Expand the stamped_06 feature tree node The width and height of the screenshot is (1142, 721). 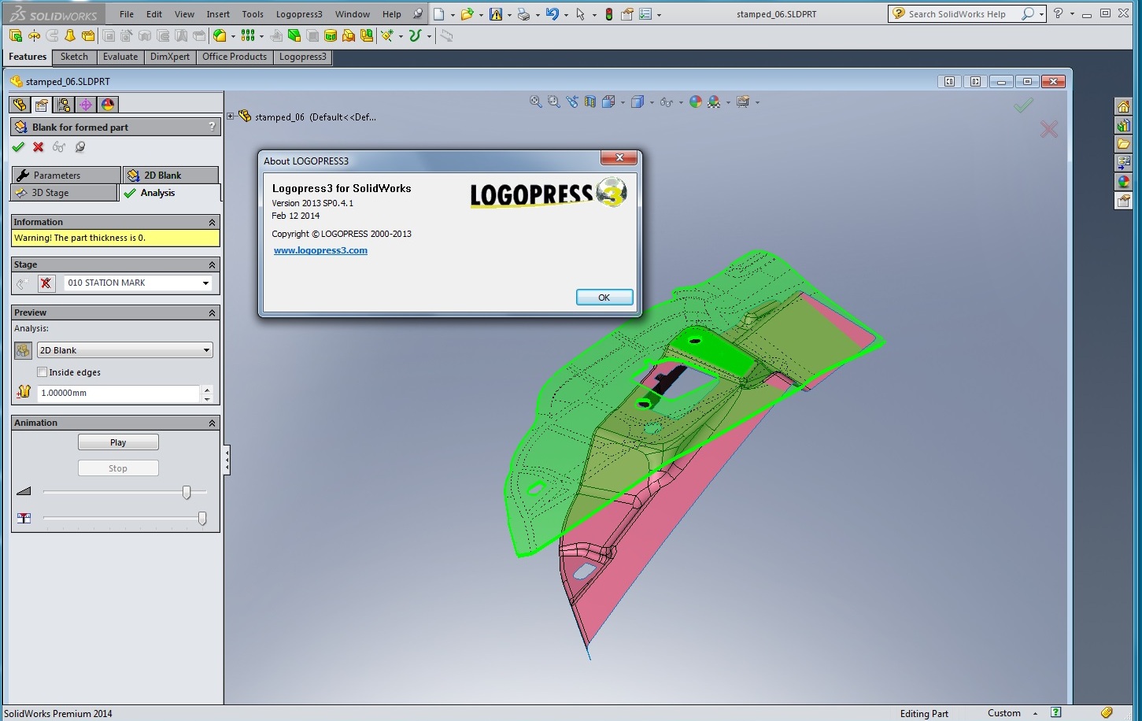231,116
